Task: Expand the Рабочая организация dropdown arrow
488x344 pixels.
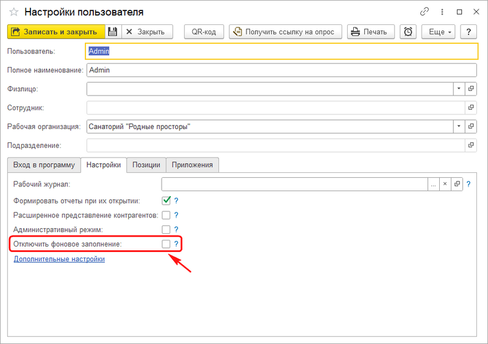Action: point(459,127)
